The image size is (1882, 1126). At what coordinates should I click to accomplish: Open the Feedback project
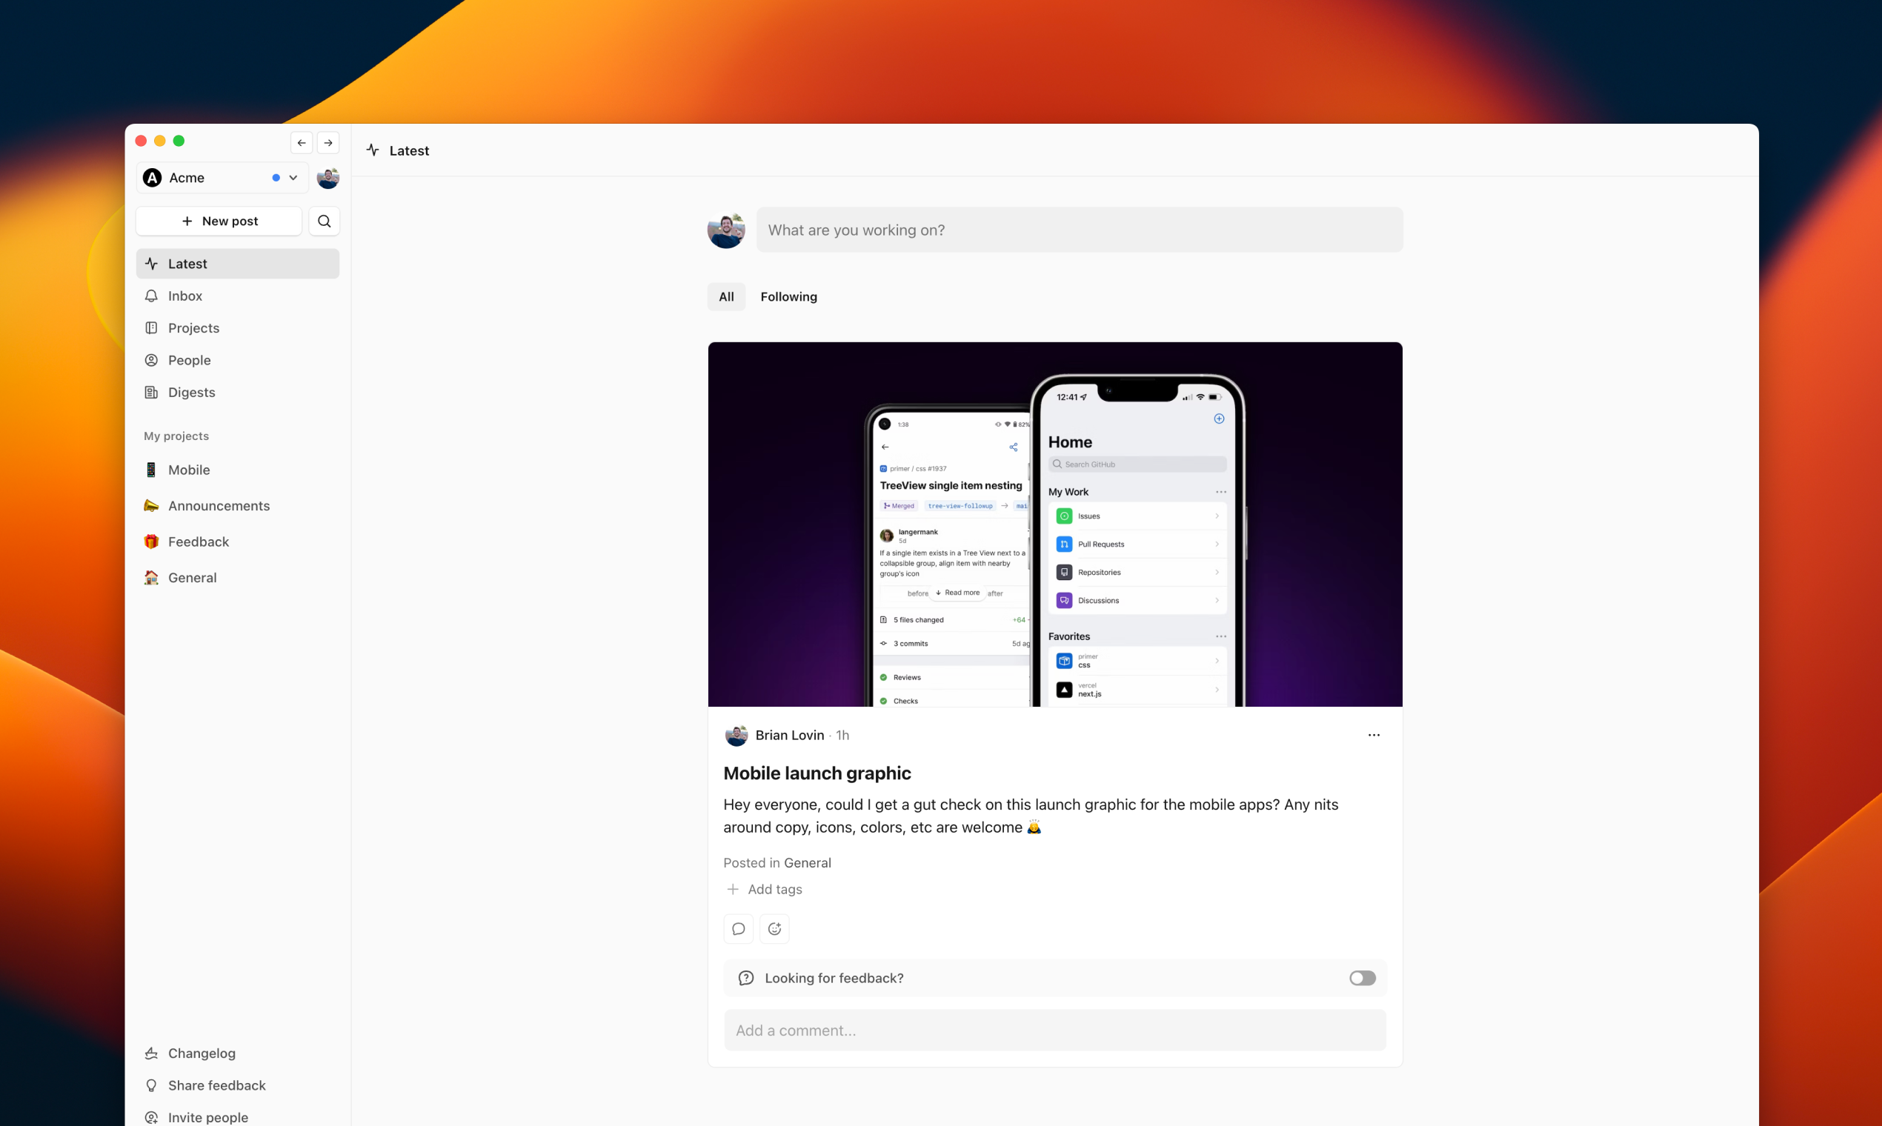tap(238, 542)
